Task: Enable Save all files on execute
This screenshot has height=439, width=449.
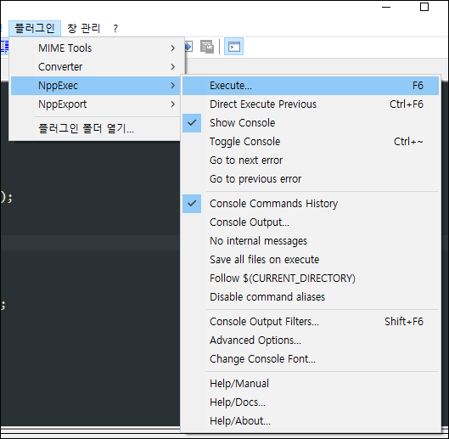Action: tap(311, 260)
